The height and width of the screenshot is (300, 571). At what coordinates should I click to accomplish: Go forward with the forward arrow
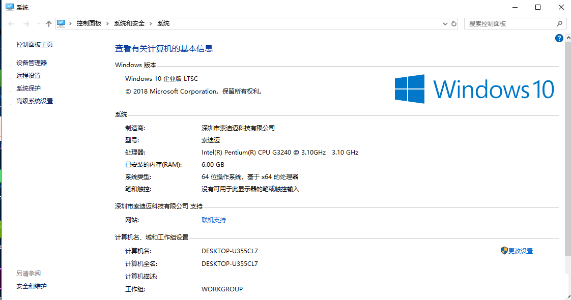(26, 23)
